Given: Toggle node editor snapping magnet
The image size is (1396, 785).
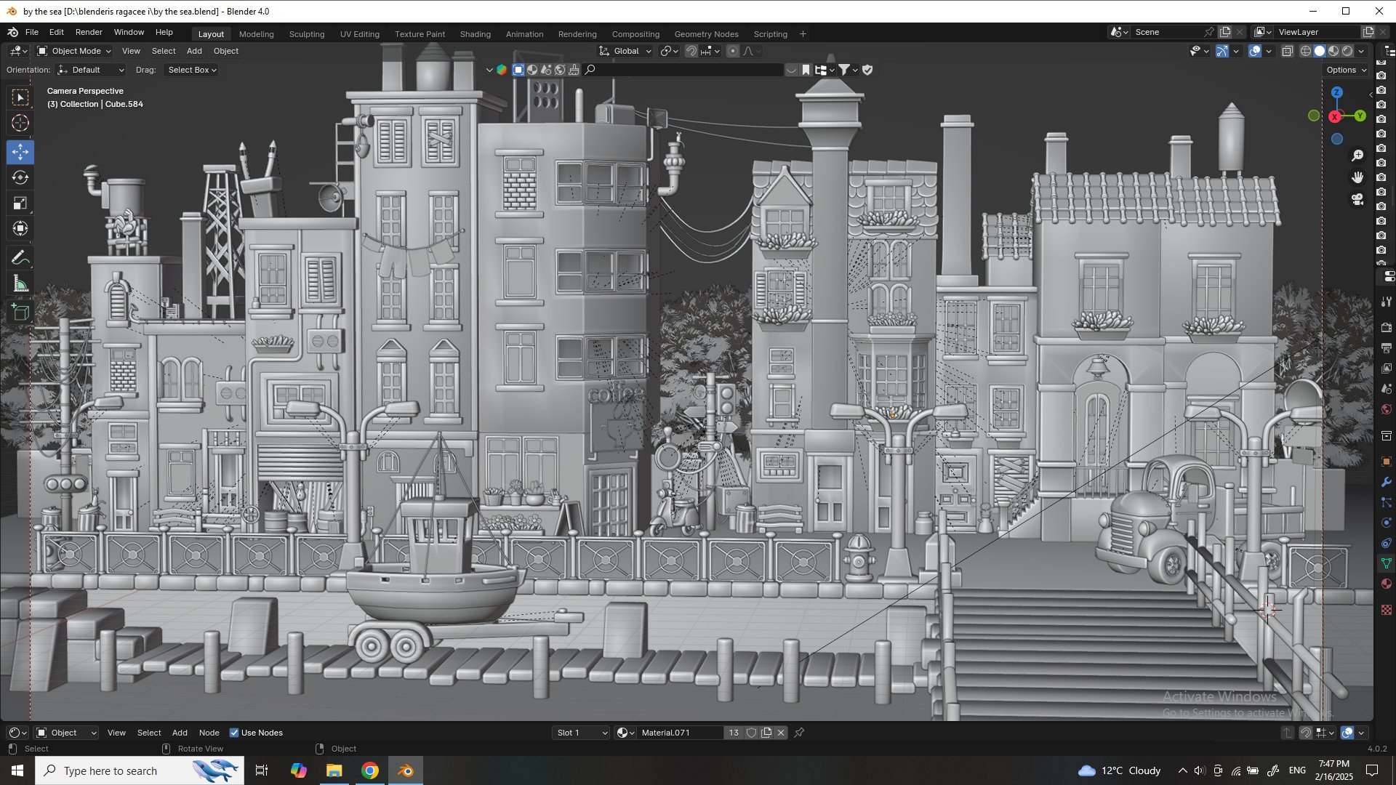Looking at the screenshot, I should (1306, 733).
